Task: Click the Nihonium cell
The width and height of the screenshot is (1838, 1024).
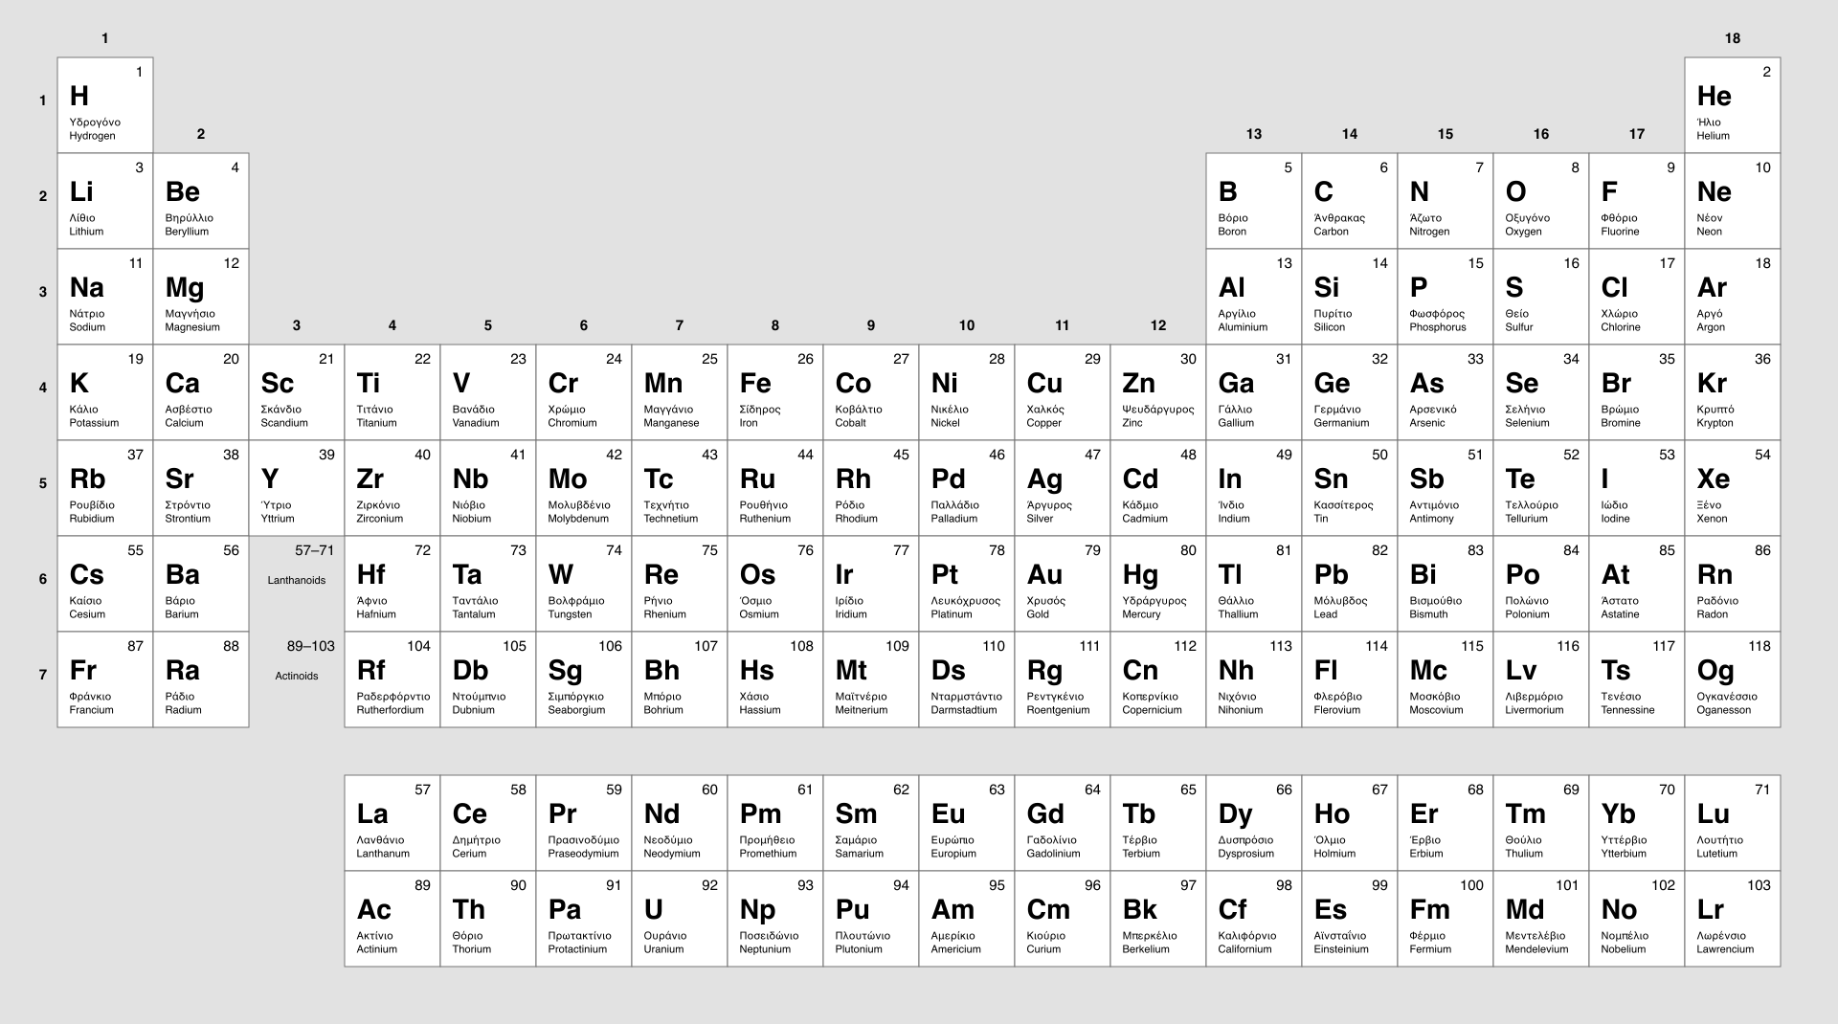Action: [x=1254, y=679]
